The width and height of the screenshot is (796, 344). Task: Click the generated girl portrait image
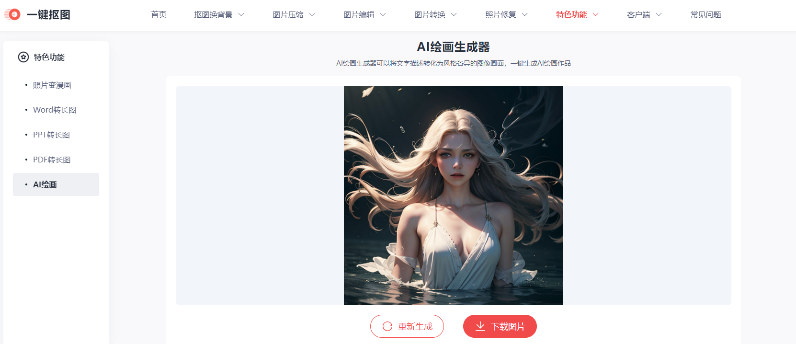[454, 195]
